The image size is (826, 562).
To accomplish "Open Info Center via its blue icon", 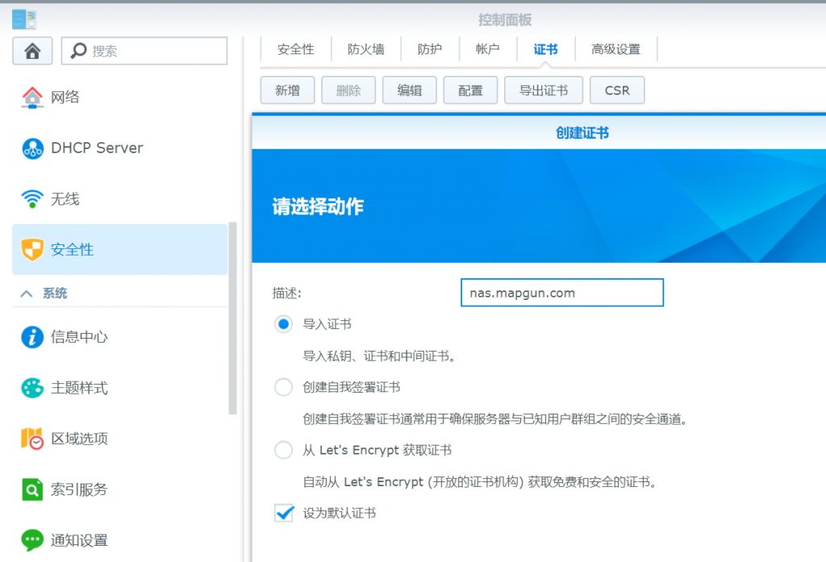I will pyautogui.click(x=32, y=337).
